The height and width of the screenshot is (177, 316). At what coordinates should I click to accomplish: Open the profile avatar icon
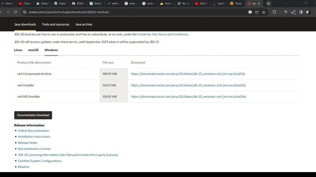pos(308,12)
